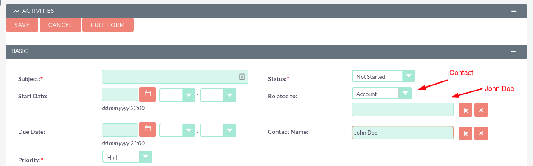This screenshot has height=166, width=533.
Task: Click the Cancel button
Action: tap(60, 25)
